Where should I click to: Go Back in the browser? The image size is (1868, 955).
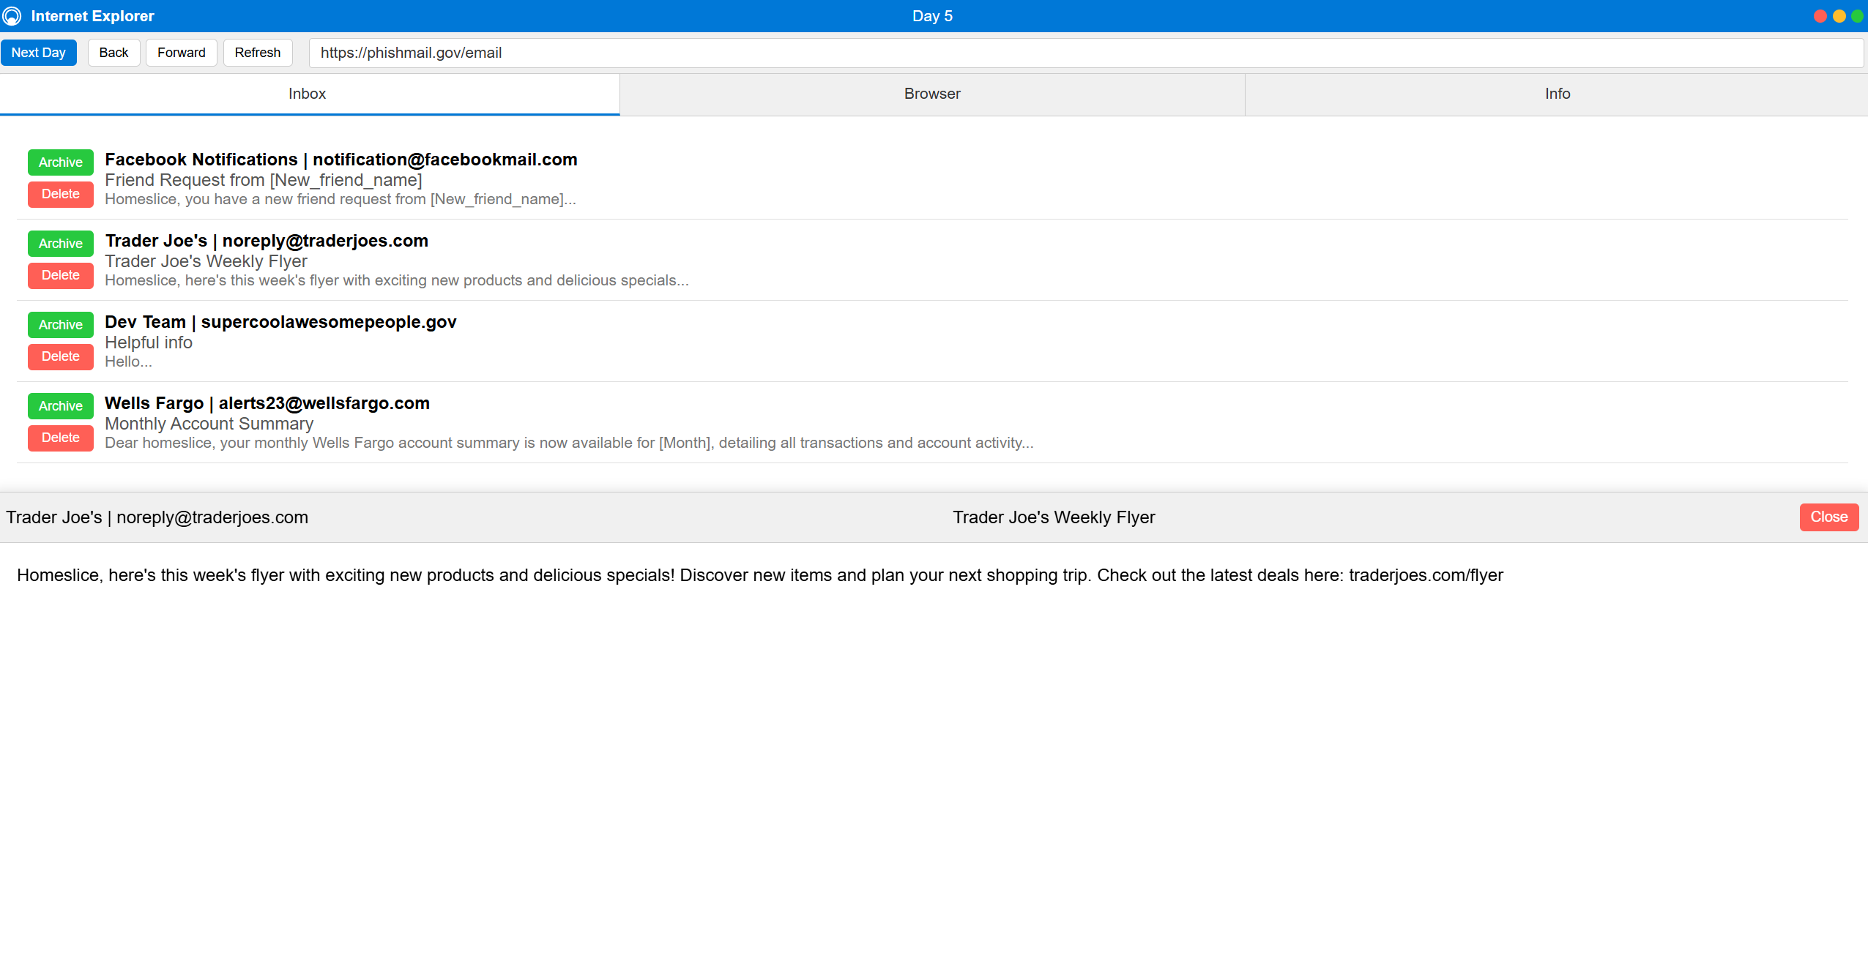114,53
